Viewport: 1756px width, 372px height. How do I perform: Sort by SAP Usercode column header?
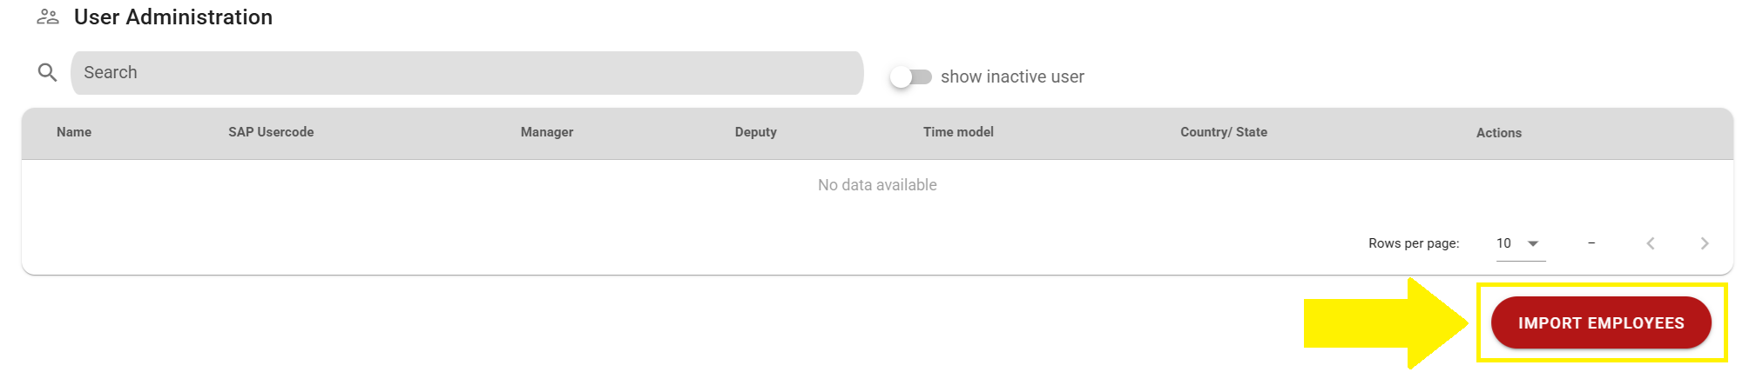(271, 132)
